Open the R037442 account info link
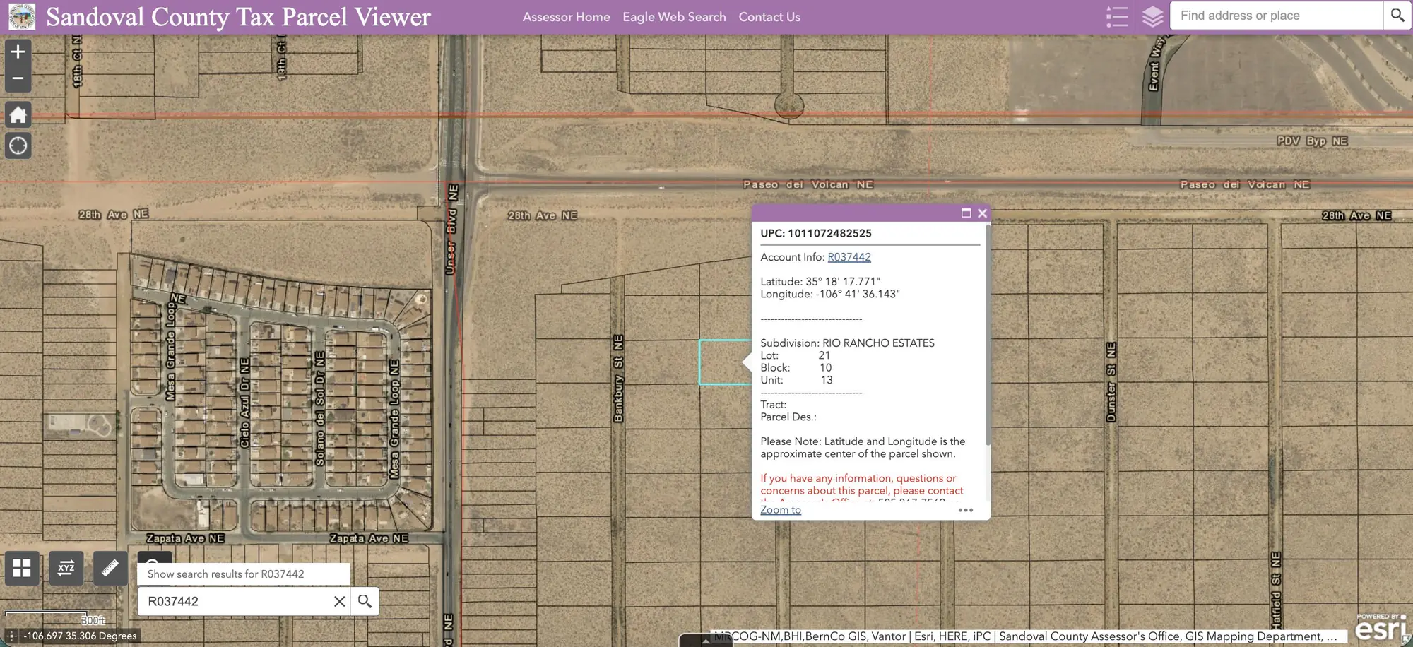 coord(849,257)
